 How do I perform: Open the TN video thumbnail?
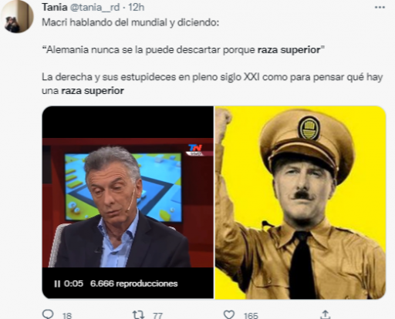pyautogui.click(x=128, y=202)
